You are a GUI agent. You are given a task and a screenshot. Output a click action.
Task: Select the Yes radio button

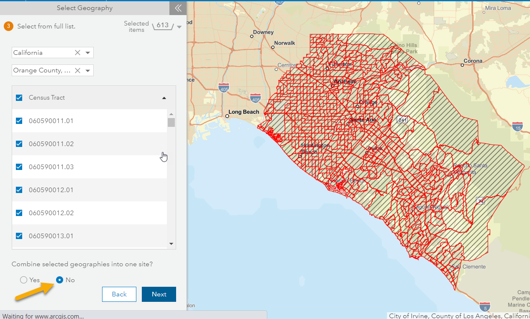click(x=24, y=280)
